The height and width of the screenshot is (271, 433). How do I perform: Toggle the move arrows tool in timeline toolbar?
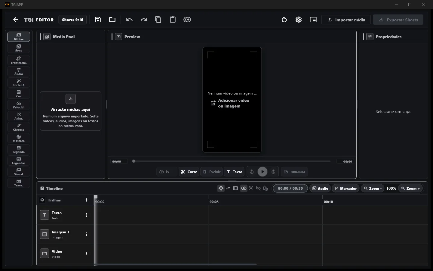click(x=221, y=188)
